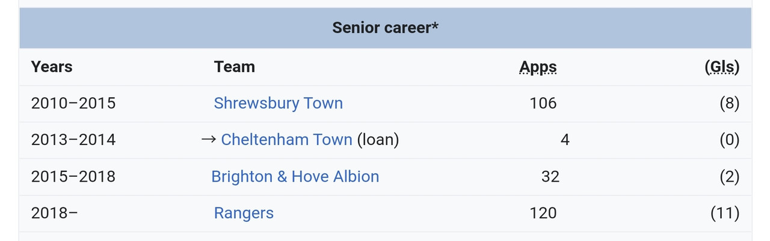Click the Team column heading
Screen dimensions: 770x241
tap(234, 67)
